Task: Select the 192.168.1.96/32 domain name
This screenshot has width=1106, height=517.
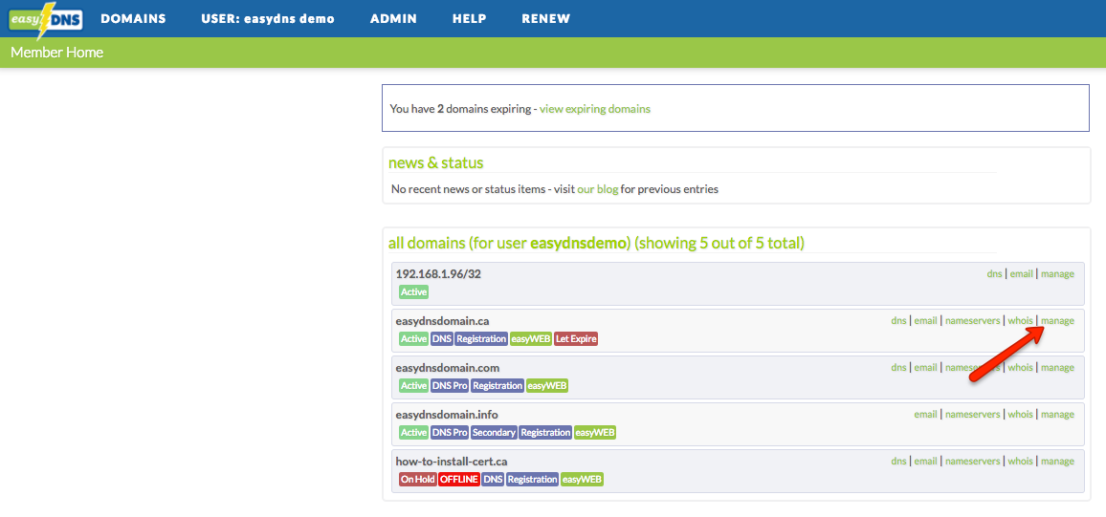Action: [x=438, y=274]
